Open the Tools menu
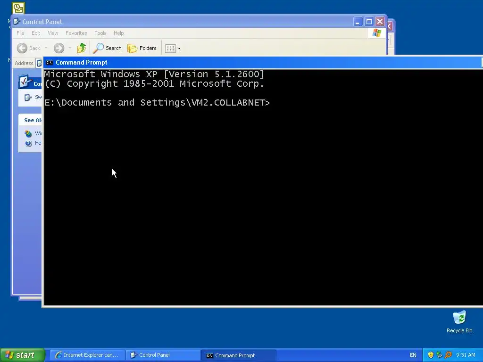The height and width of the screenshot is (362, 483). click(x=100, y=33)
